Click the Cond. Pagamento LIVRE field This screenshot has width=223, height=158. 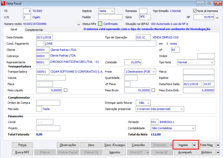coord(100,44)
